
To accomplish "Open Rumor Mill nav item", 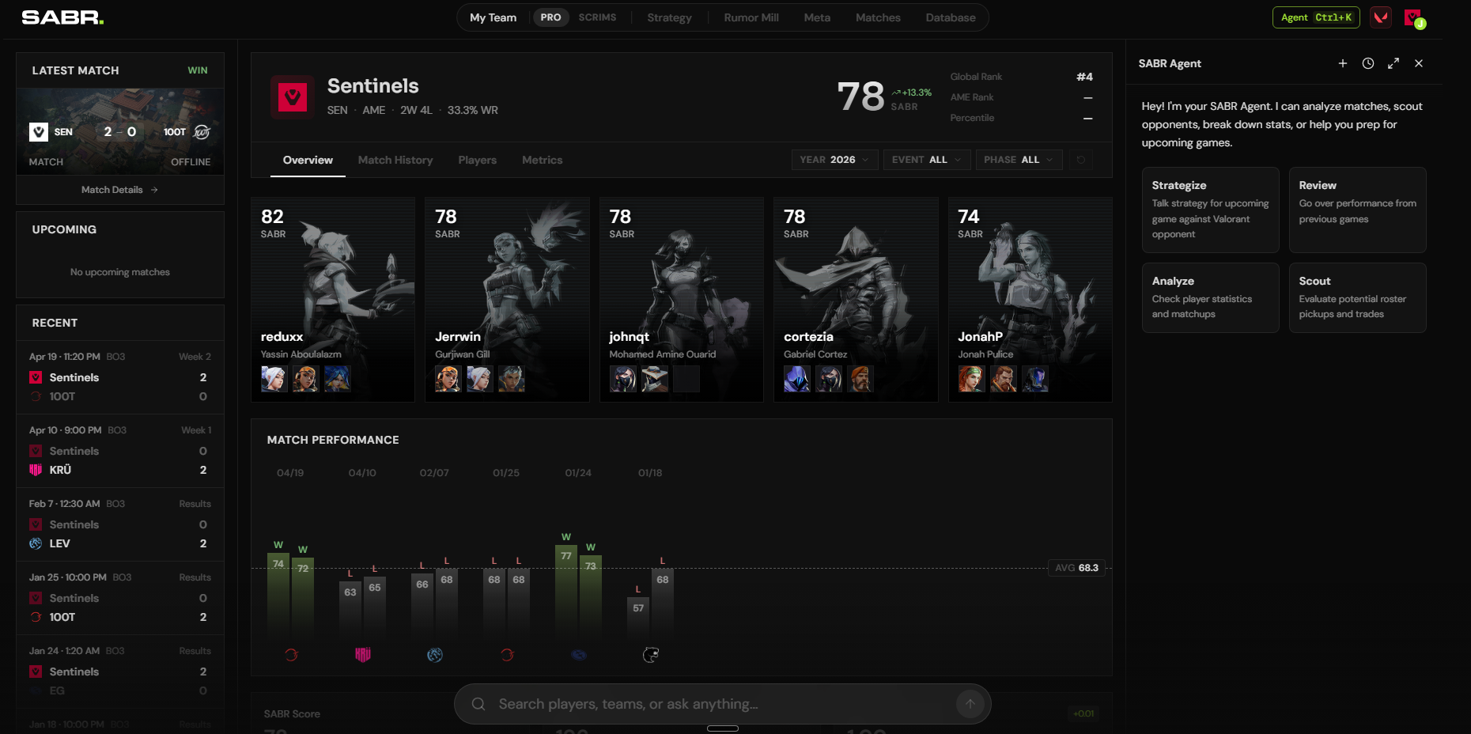I will pos(751,17).
